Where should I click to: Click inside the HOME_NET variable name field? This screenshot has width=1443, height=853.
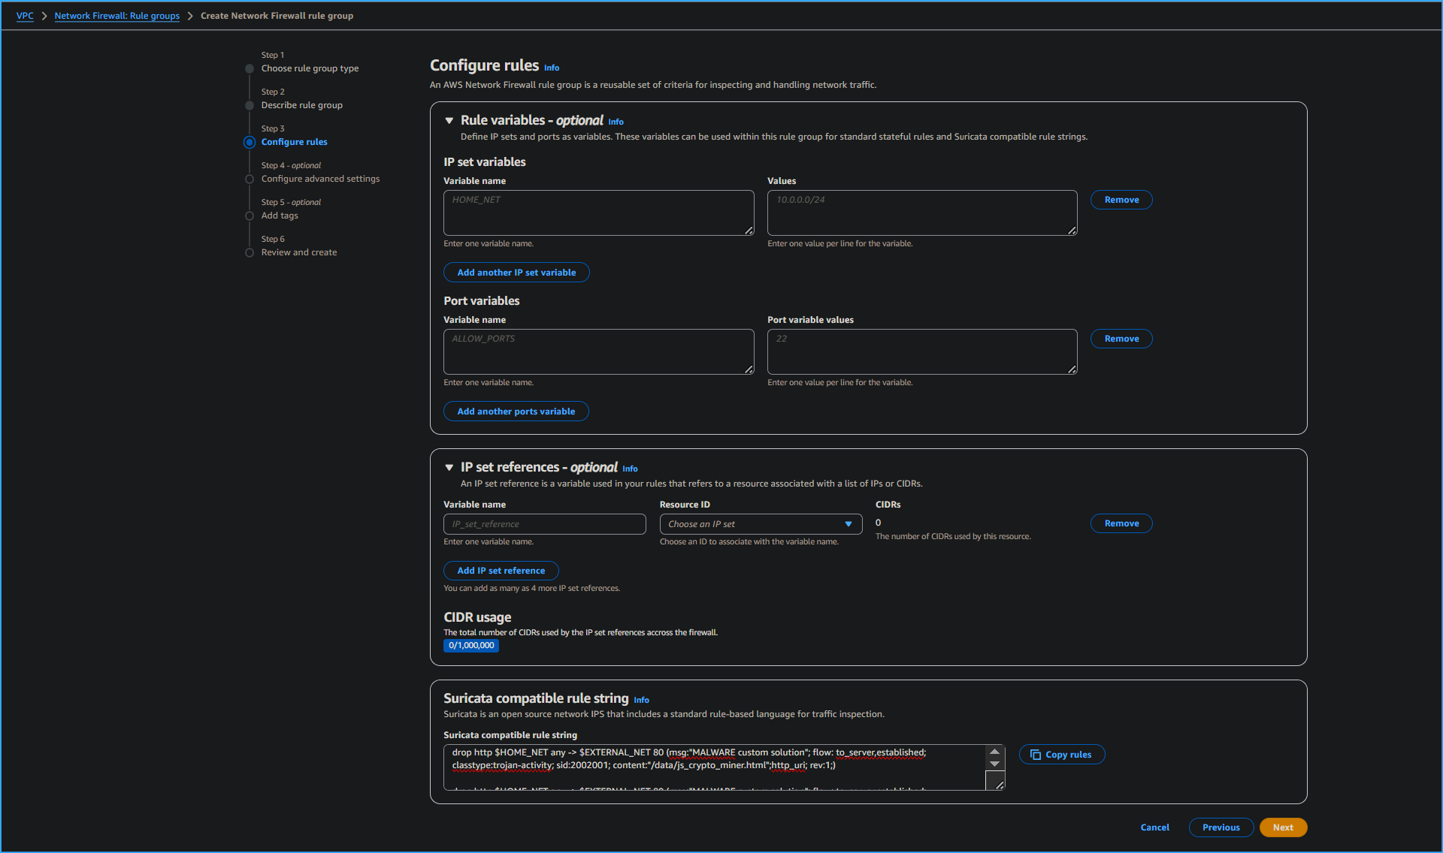click(597, 212)
